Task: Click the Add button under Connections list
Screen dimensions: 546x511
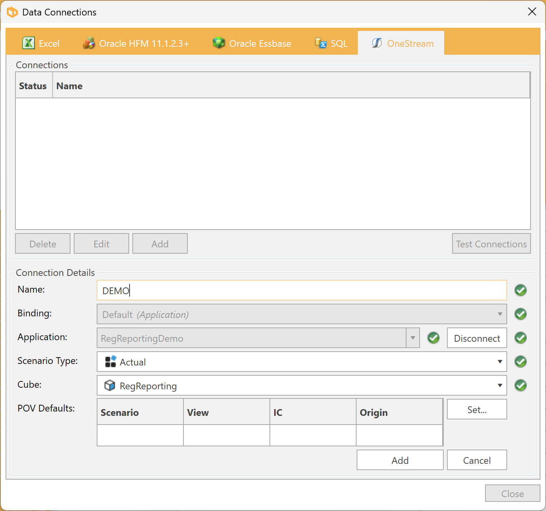Action: pyautogui.click(x=160, y=243)
